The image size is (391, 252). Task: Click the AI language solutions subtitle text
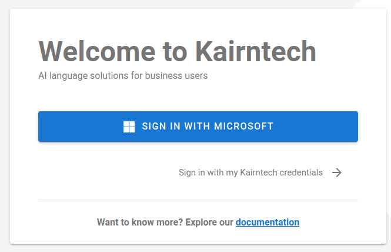click(123, 76)
